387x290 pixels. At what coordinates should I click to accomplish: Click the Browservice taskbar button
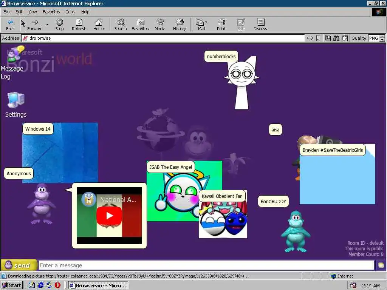pyautogui.click(x=98, y=285)
